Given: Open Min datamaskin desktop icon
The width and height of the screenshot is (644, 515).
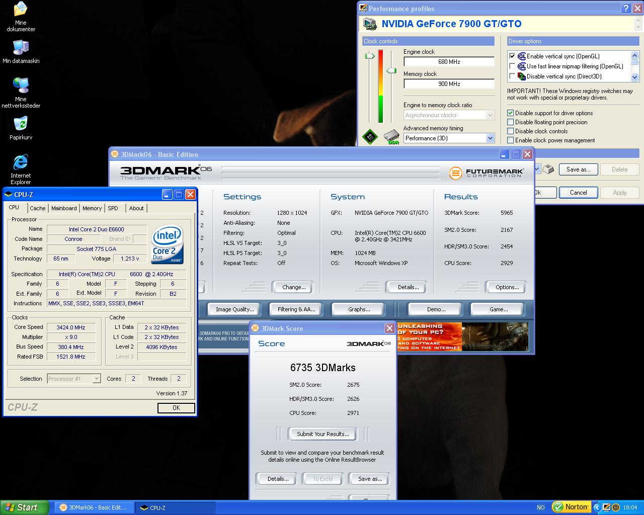Looking at the screenshot, I should 21,51.
